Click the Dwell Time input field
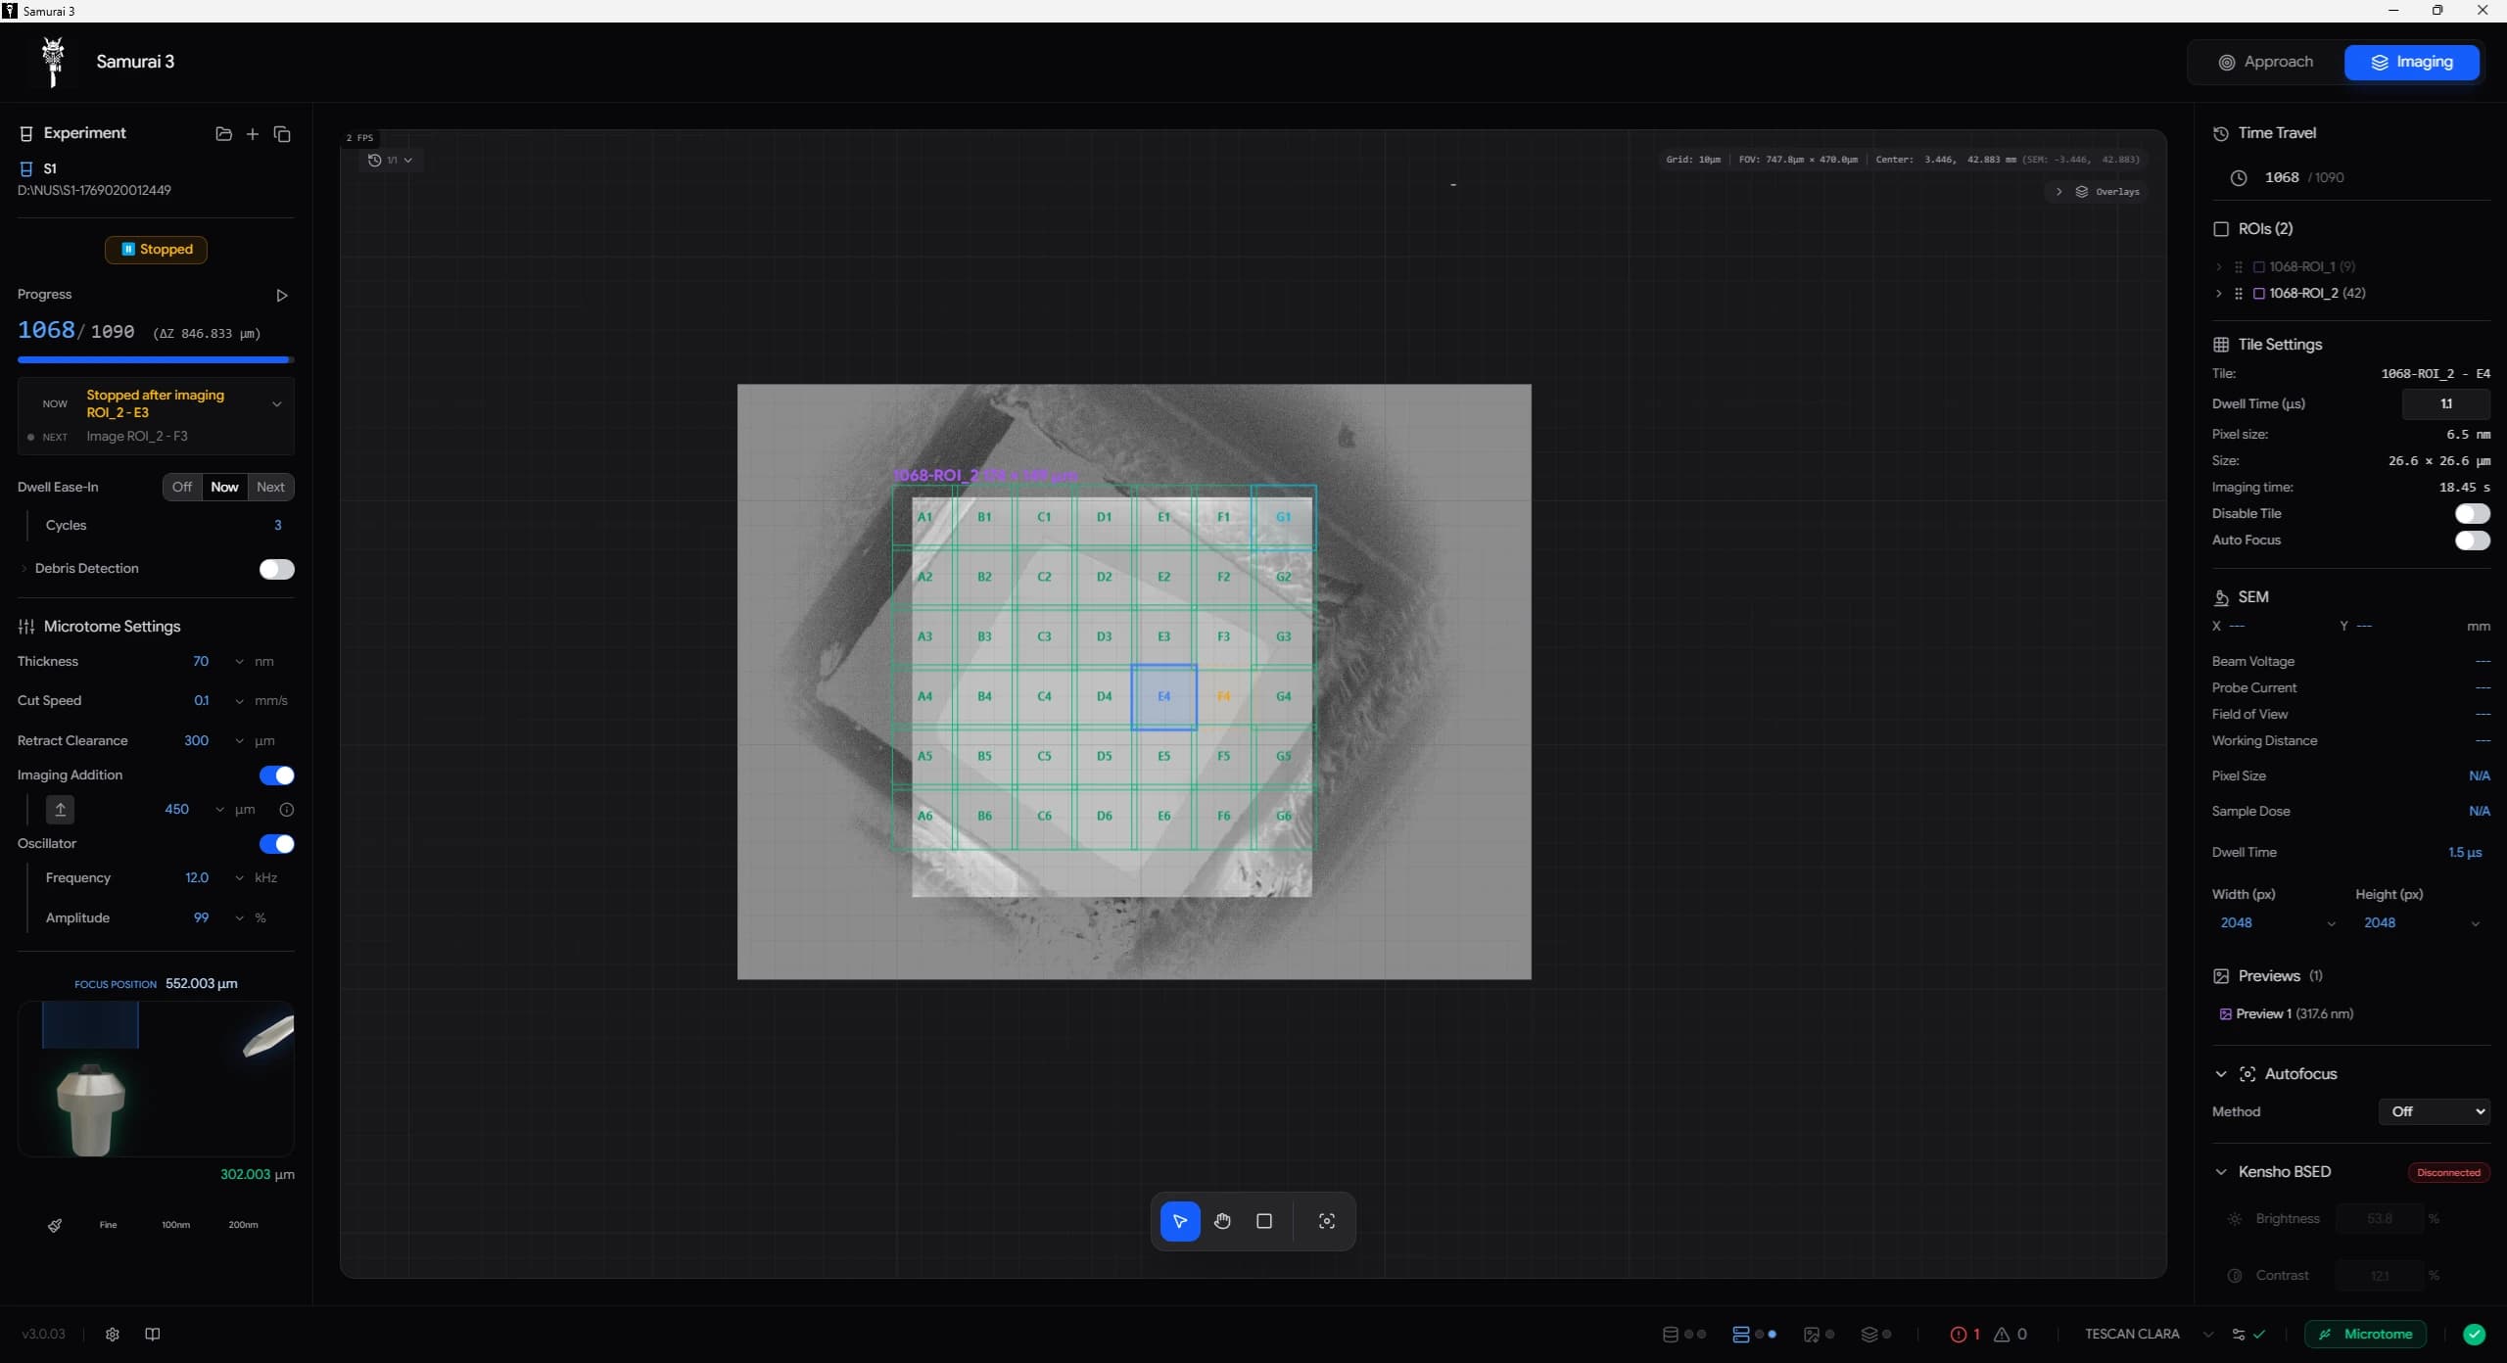The width and height of the screenshot is (2507, 1363). coord(2445,403)
